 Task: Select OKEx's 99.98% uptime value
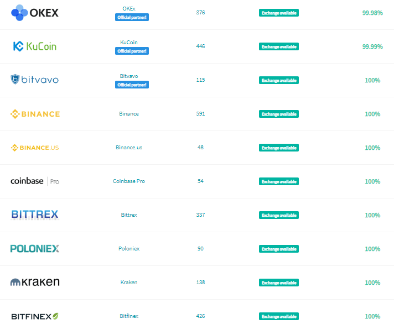[x=372, y=13]
